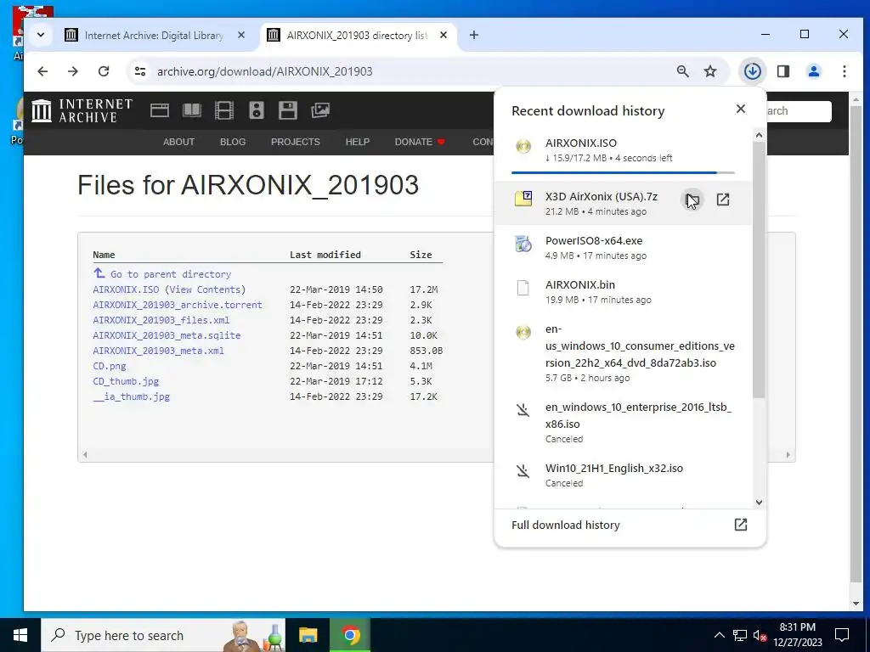Open the Images icon in Archive header

(x=320, y=110)
